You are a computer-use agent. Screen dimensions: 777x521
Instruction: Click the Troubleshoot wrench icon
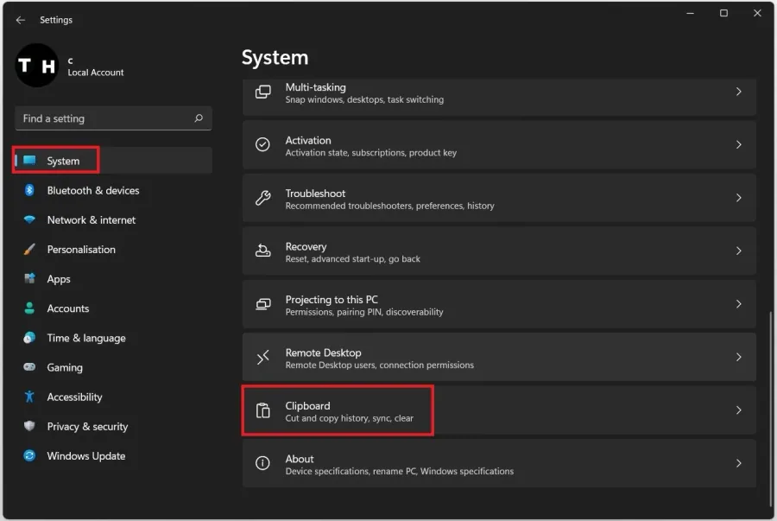pos(262,198)
